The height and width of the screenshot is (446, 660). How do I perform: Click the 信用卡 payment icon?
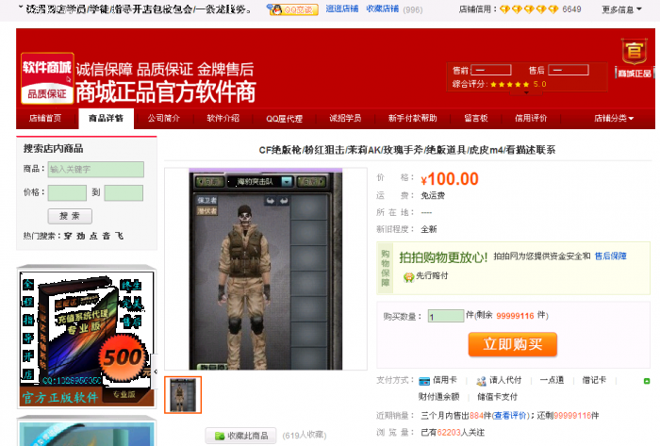(x=424, y=381)
